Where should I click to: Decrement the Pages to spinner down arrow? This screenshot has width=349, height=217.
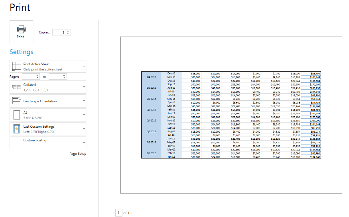(64, 78)
